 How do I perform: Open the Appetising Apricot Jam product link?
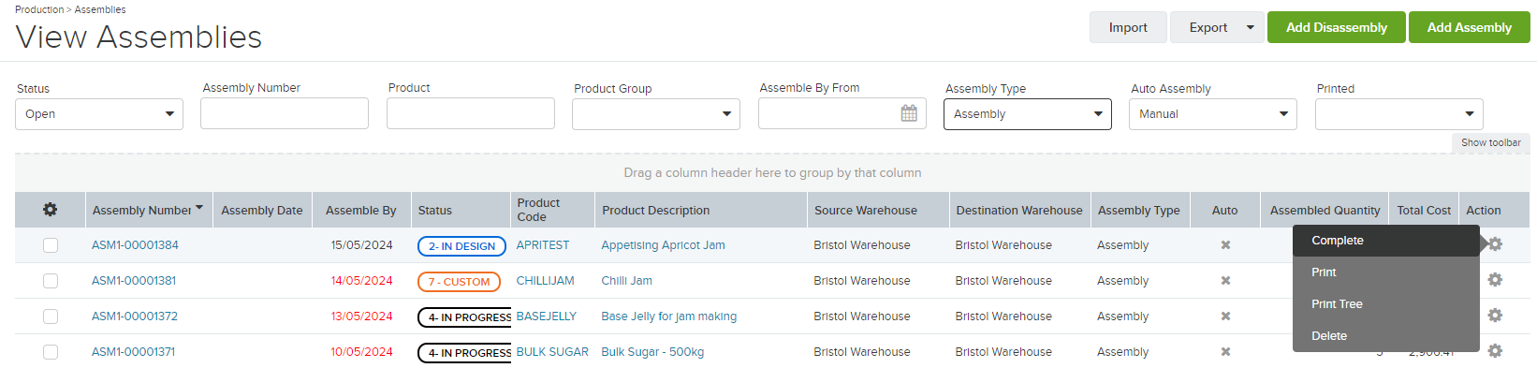(663, 245)
